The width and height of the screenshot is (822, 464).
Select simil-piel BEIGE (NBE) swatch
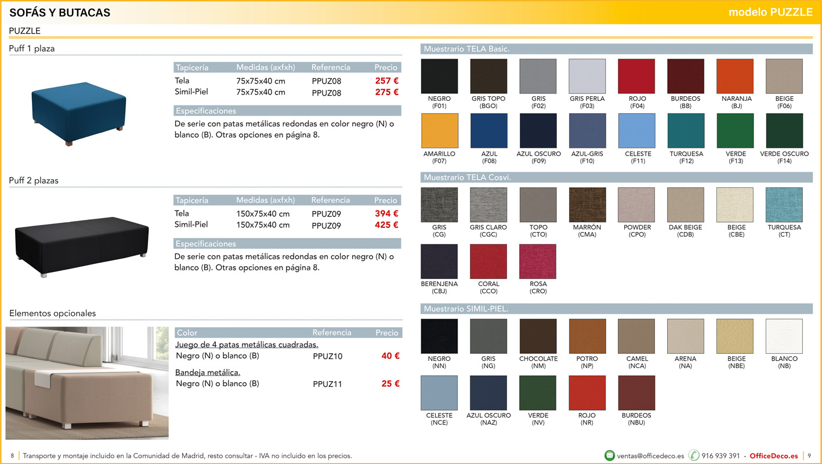click(735, 336)
